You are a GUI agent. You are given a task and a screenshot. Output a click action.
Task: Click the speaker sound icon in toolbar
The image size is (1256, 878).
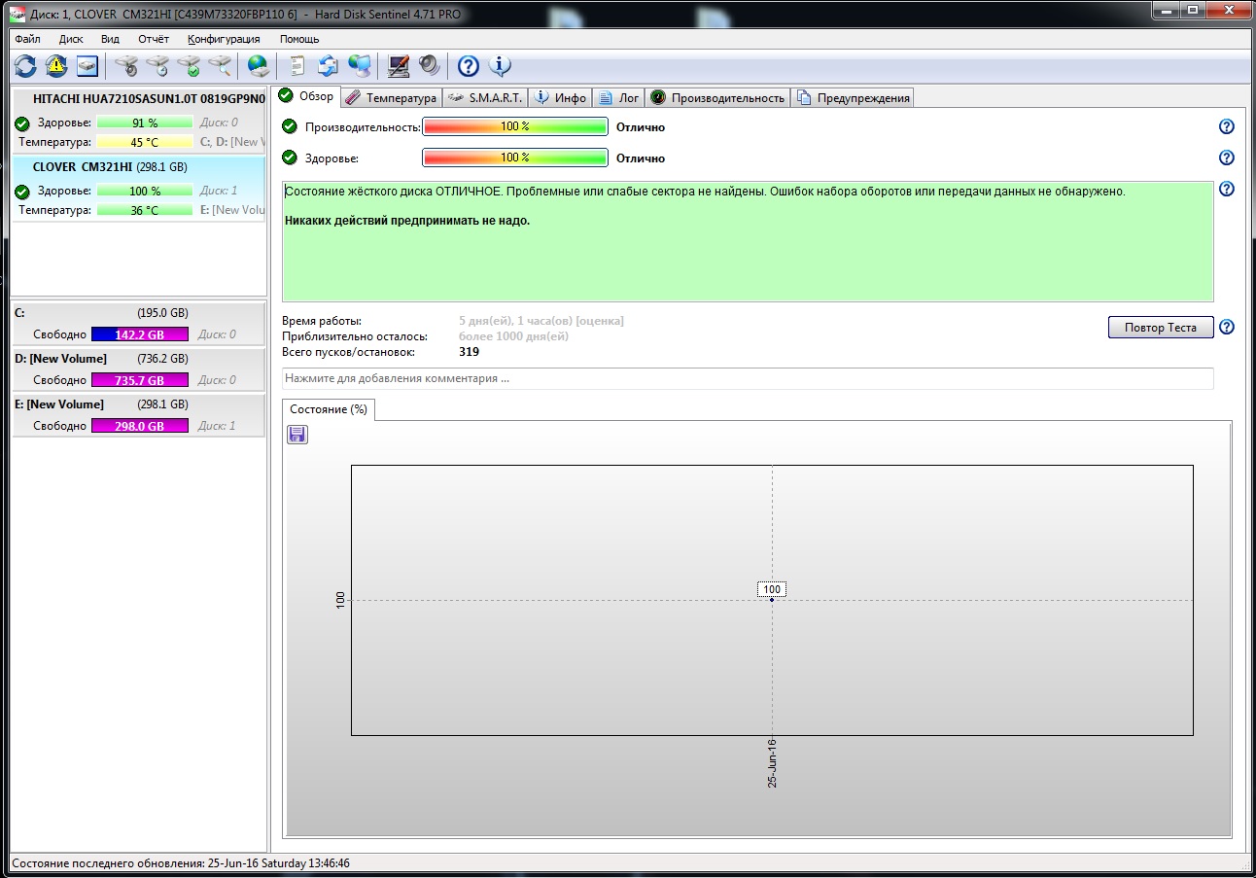(x=429, y=66)
